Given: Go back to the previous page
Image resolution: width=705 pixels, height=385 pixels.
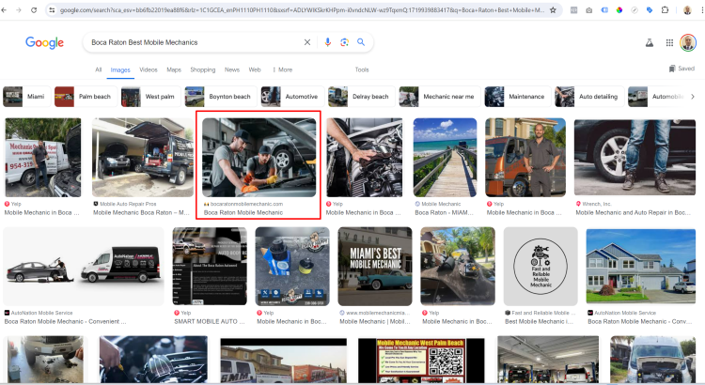Looking at the screenshot, I should click(4, 10).
